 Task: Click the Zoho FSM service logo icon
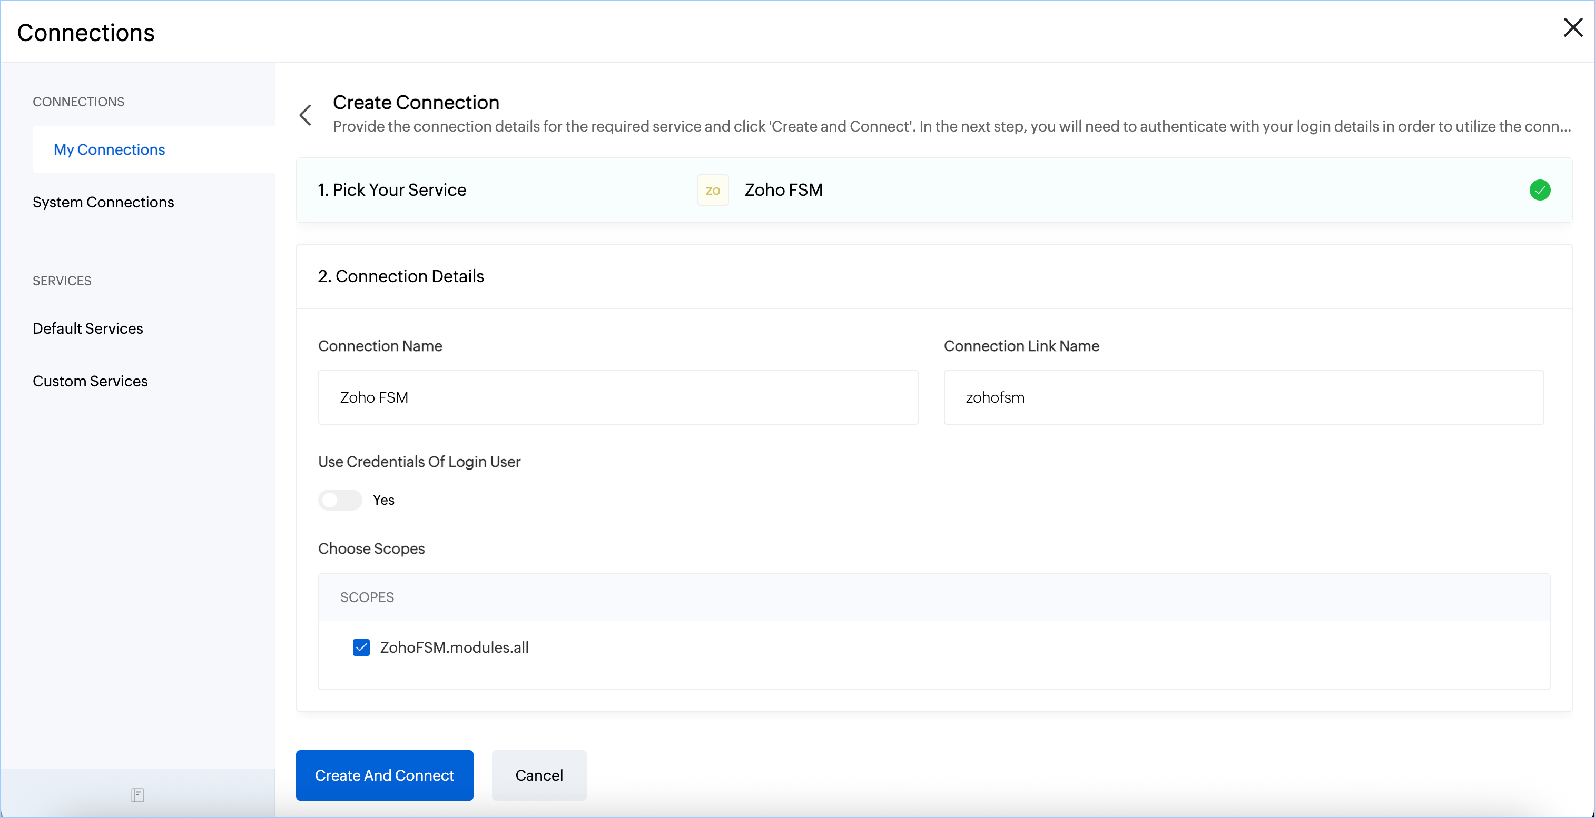[x=713, y=190]
